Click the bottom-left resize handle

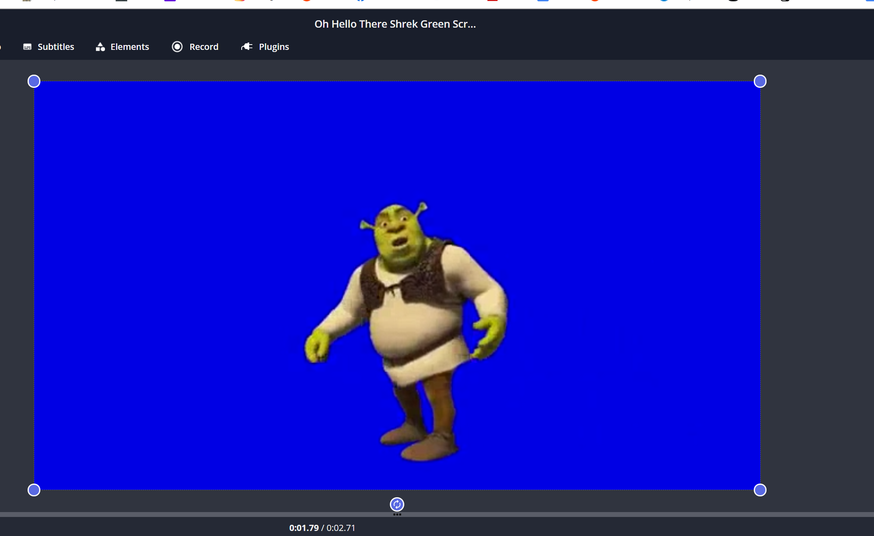(34, 490)
